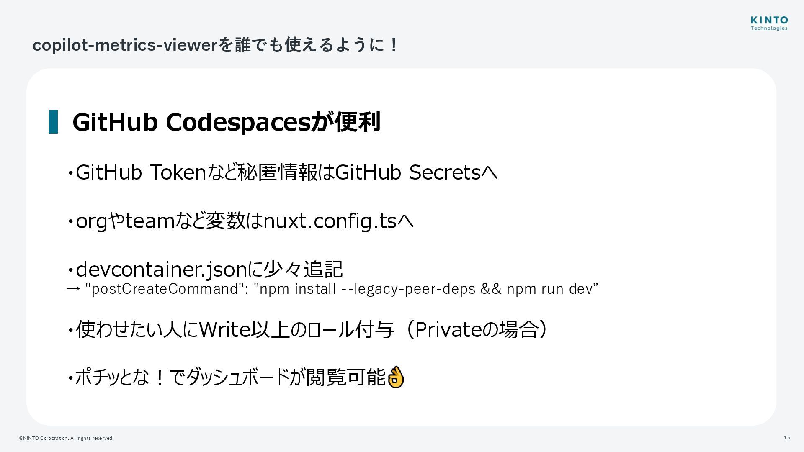The image size is (804, 452).
Task: Click the word Technologies under KINTO logo
Action: click(769, 28)
